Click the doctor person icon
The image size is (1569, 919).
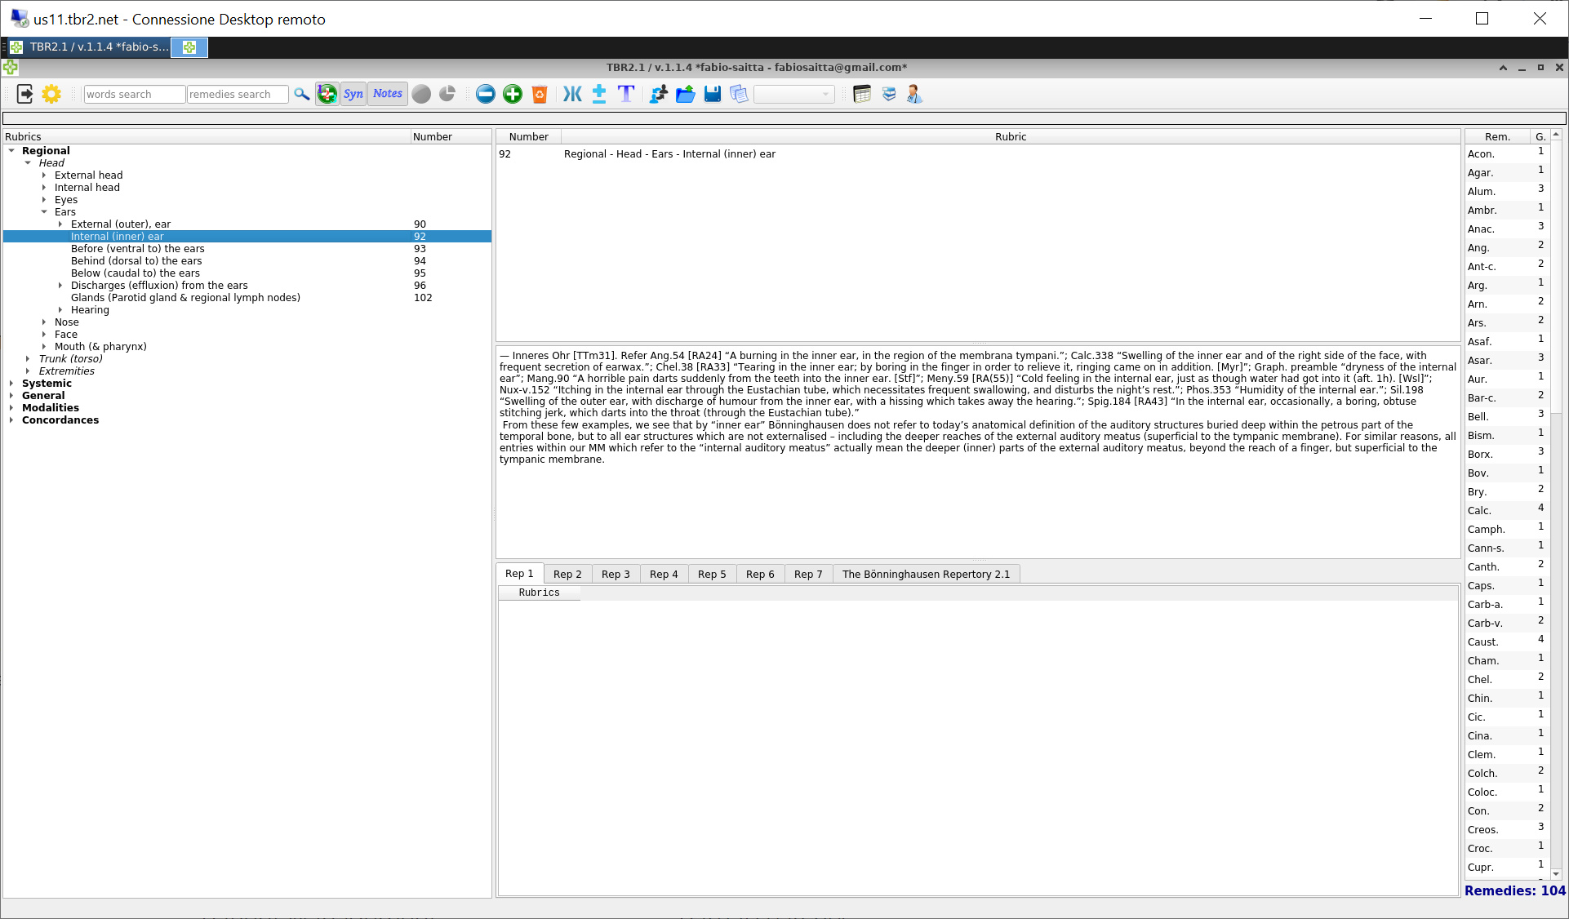tap(914, 94)
